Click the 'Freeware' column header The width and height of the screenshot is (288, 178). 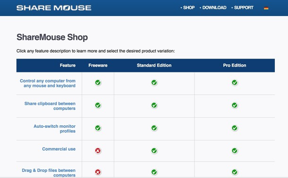pyautogui.click(x=98, y=65)
